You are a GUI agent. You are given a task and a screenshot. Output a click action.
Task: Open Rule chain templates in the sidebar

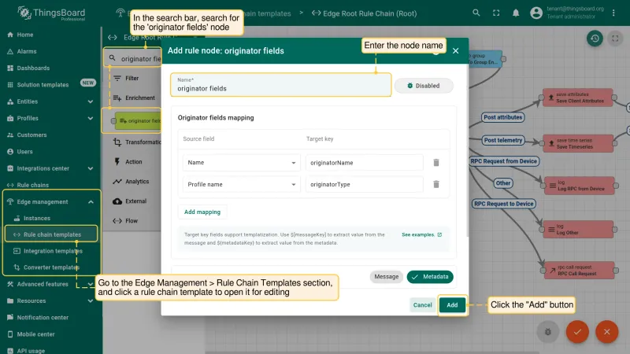51,234
